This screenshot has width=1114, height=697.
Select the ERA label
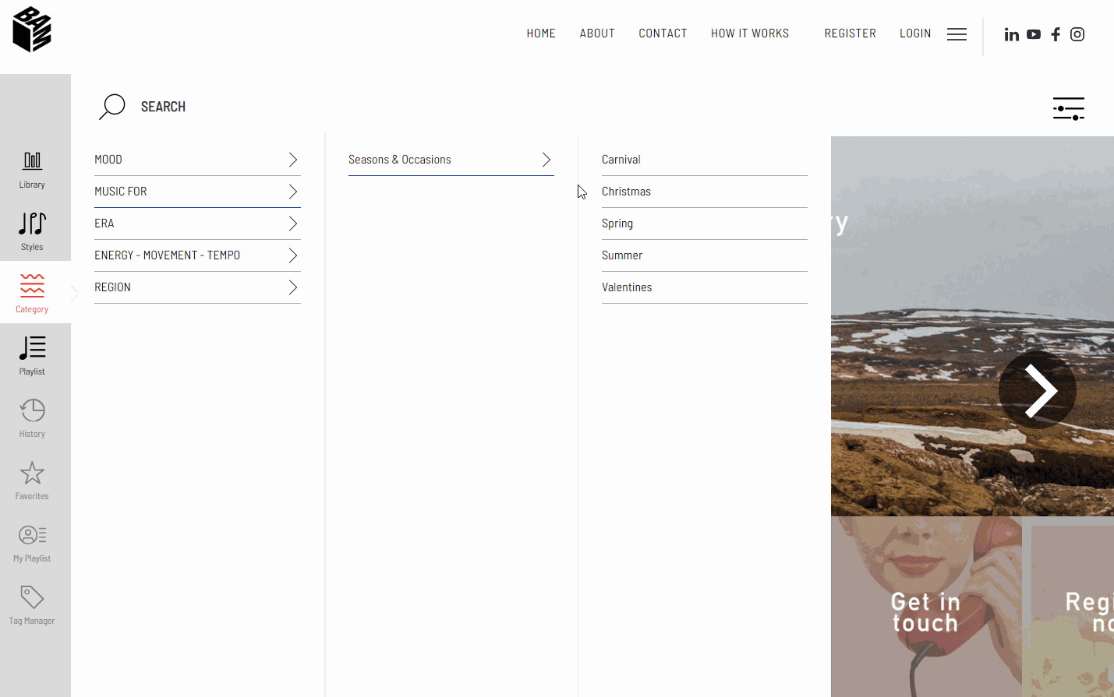(x=104, y=224)
